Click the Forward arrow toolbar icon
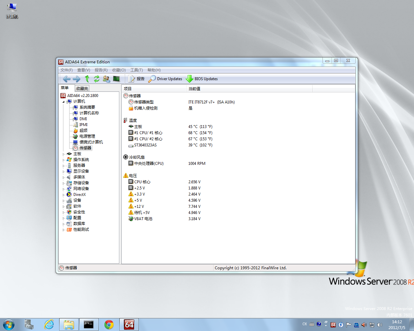This screenshot has height=331, width=414. click(77, 79)
